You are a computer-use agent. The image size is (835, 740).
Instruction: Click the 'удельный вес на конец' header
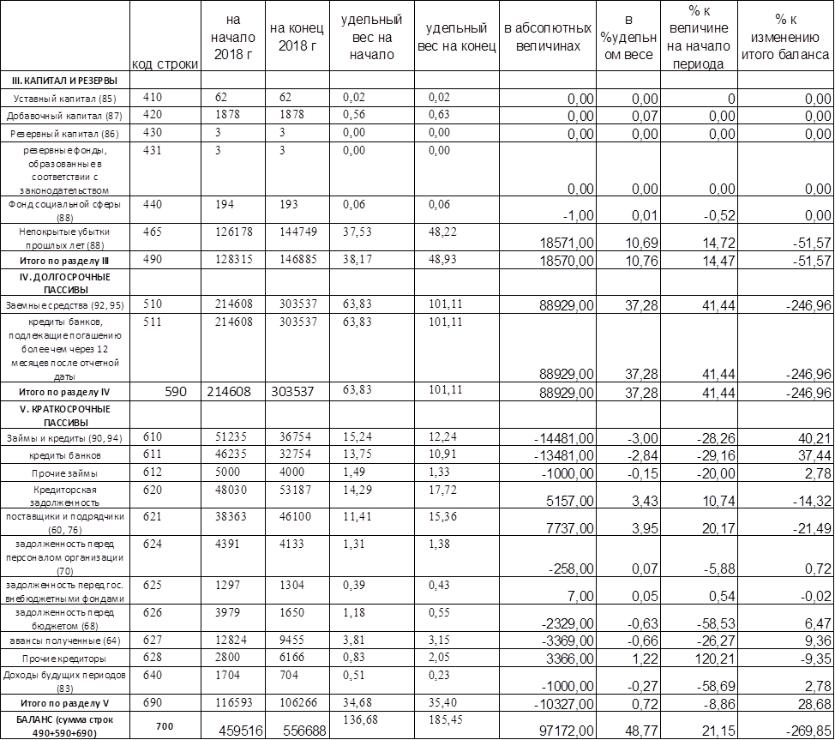pos(456,36)
